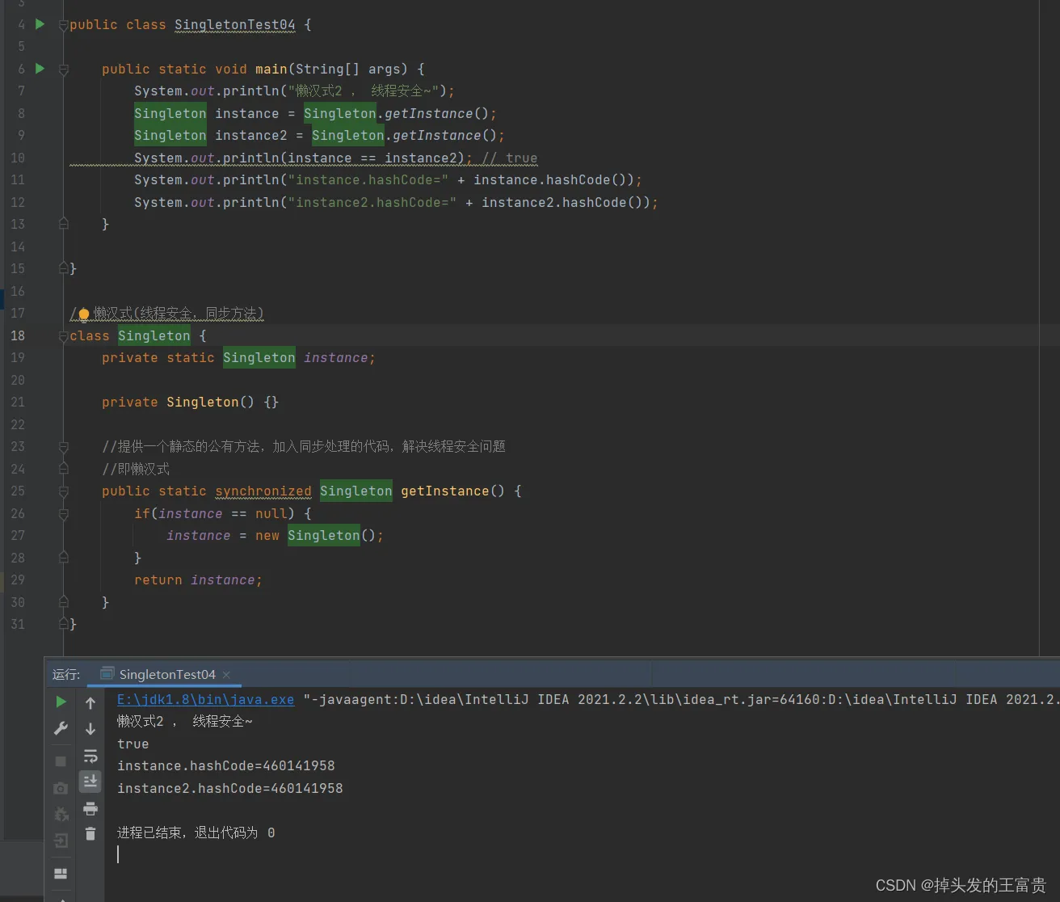The image size is (1060, 902).
Task: Click the console text 进程已结束，退出代码为 0
Action: point(196,832)
